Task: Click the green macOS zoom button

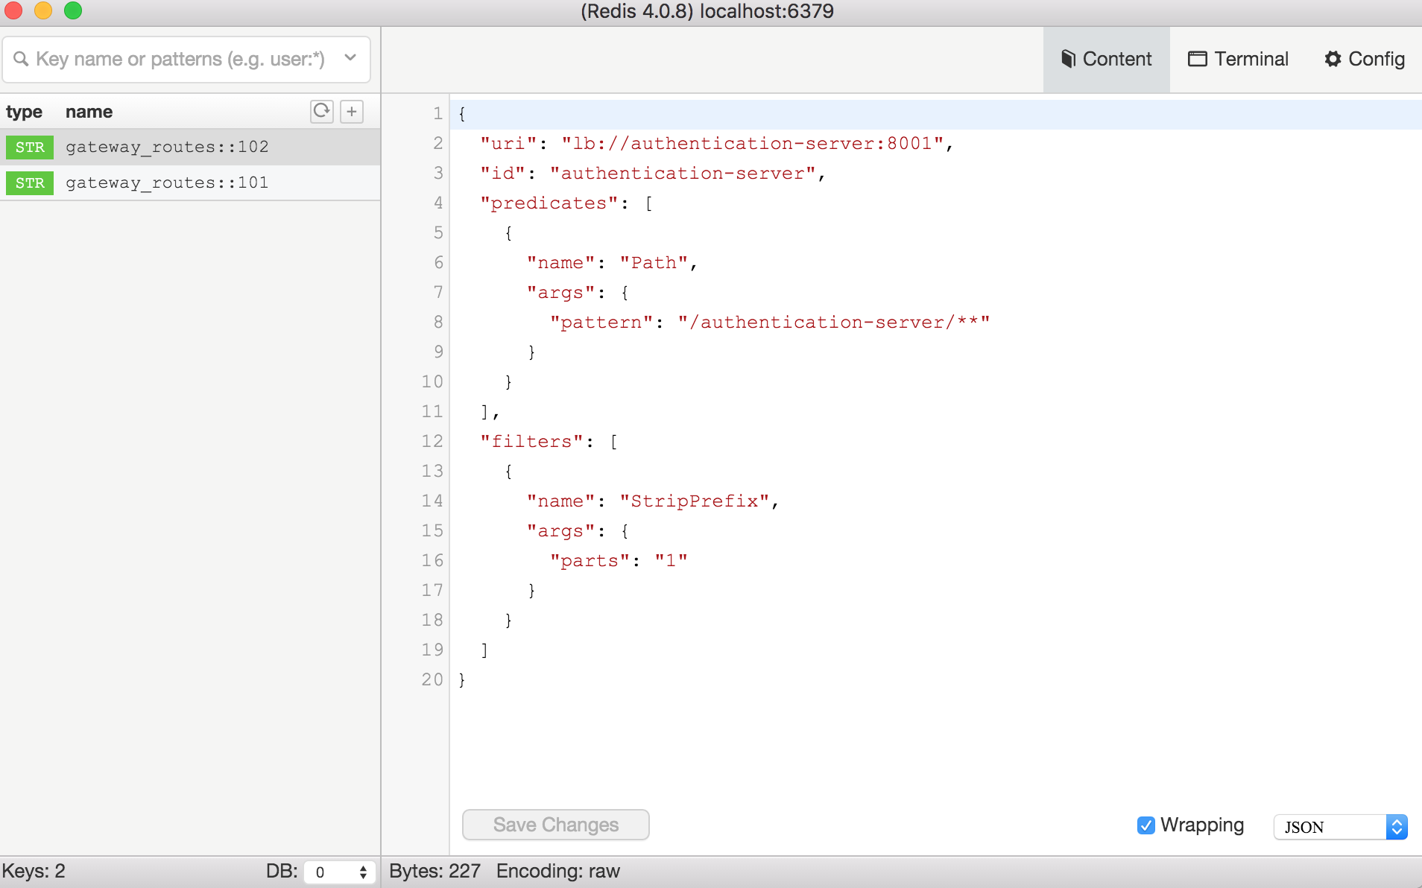Action: tap(73, 10)
